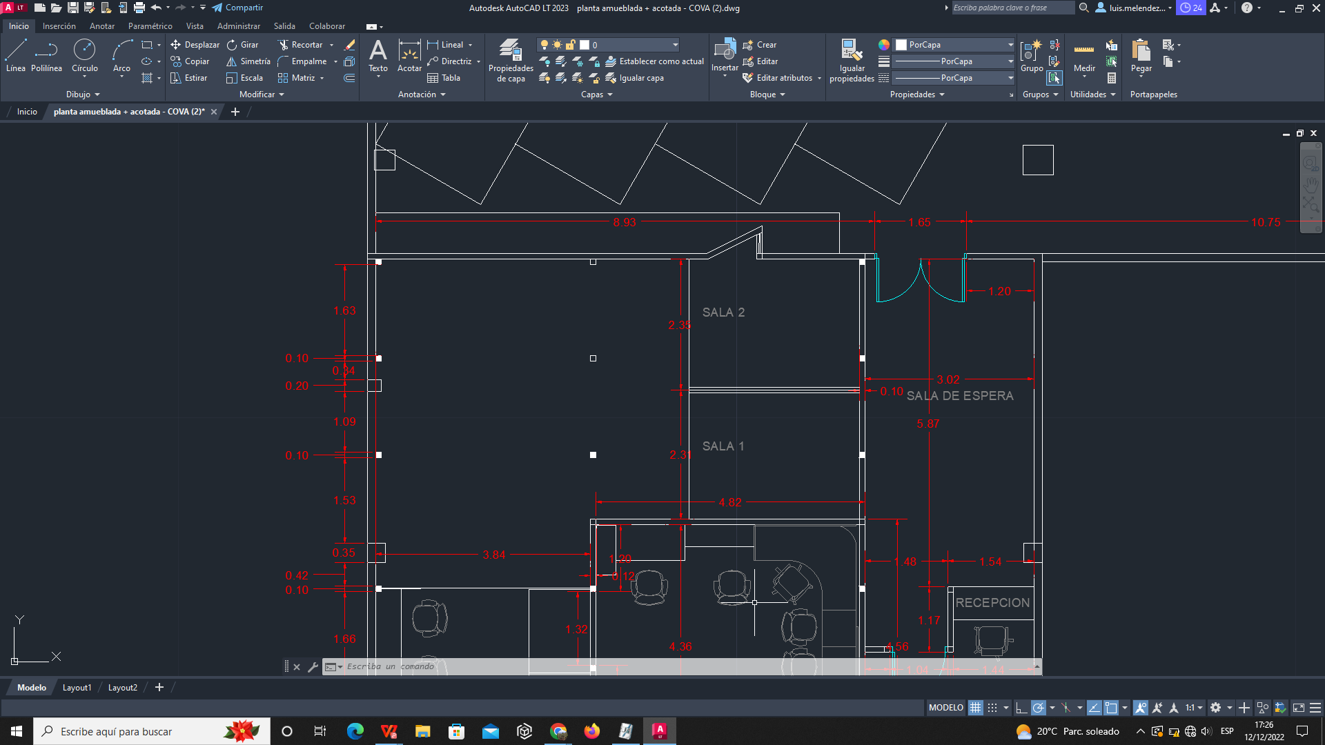Toggle snap mode in status bar
Image resolution: width=1325 pixels, height=745 pixels.
(x=992, y=708)
